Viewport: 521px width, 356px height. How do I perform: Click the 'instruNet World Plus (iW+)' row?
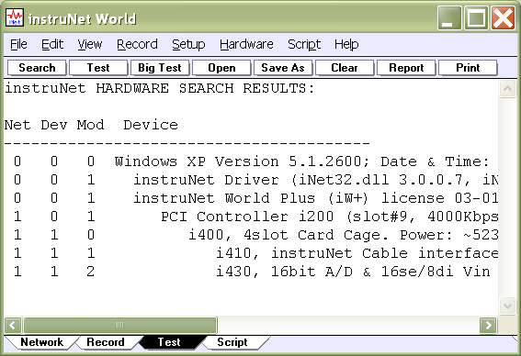pyautogui.click(x=251, y=198)
